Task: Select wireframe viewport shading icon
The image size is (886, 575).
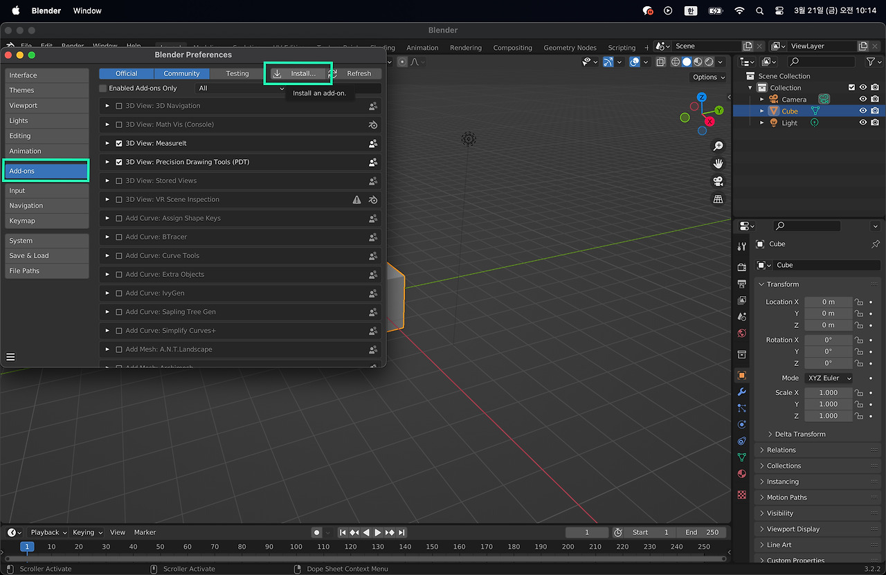Action: pyautogui.click(x=676, y=62)
